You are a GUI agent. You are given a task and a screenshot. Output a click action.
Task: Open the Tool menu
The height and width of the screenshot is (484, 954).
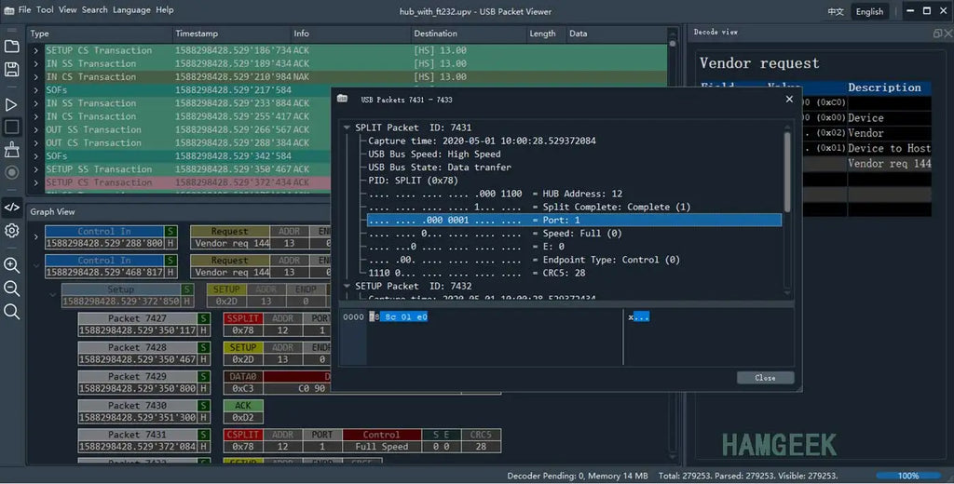(45, 9)
